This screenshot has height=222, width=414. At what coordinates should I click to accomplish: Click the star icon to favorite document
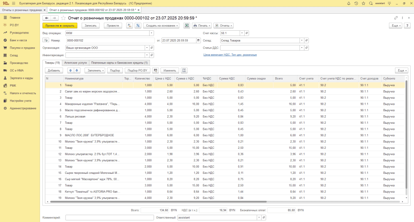(x=63, y=18)
